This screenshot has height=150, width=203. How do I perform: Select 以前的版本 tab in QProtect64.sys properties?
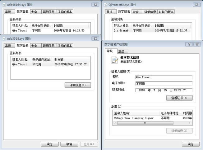coord(166,12)
